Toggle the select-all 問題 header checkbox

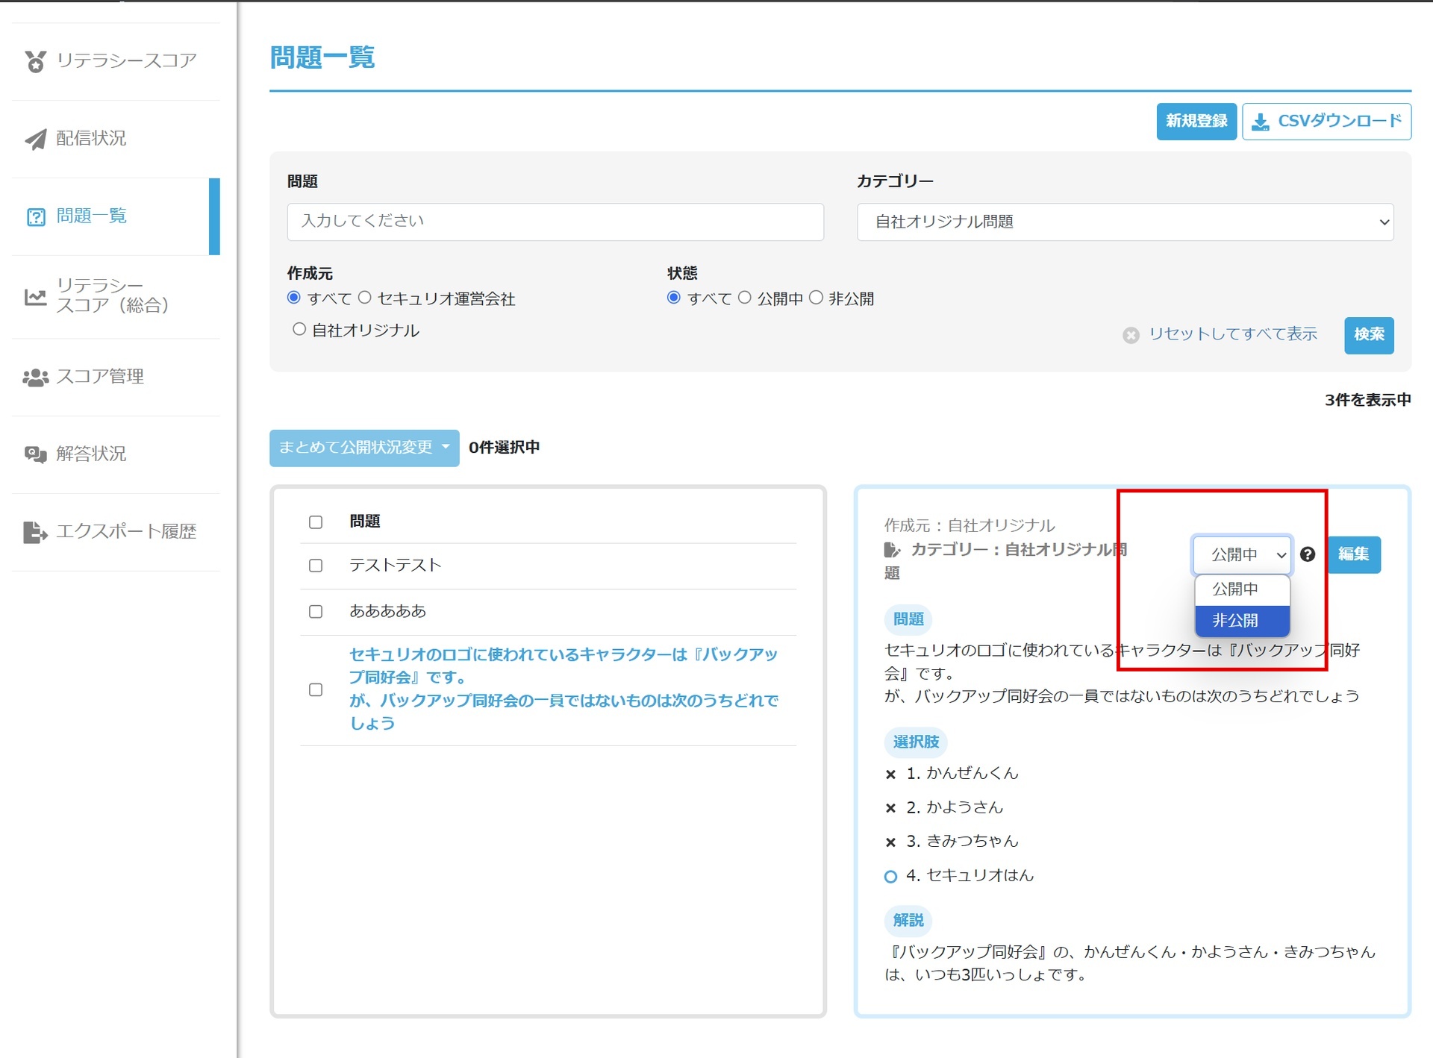click(x=316, y=522)
